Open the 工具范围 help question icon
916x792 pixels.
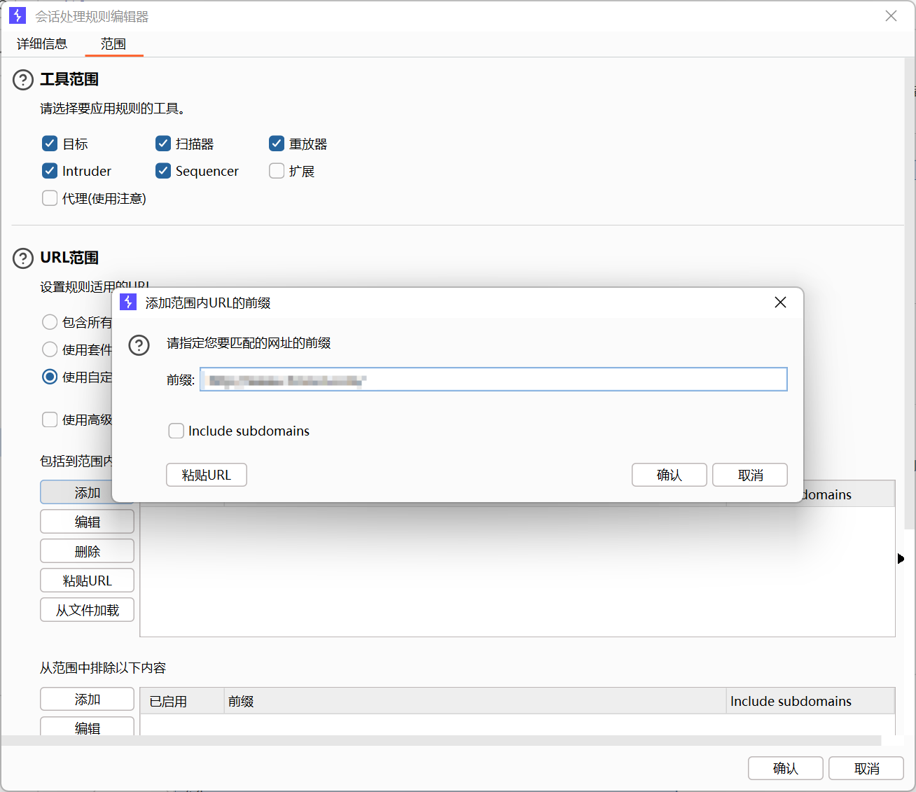tap(23, 80)
